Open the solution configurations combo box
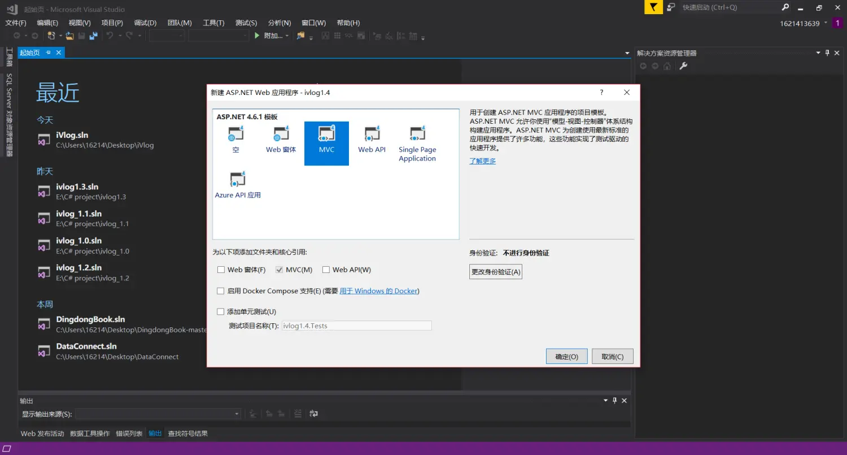Image resolution: width=847 pixels, height=455 pixels. (167, 36)
